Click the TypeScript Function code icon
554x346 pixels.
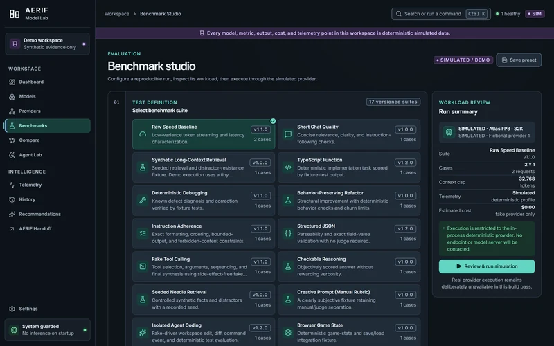pyautogui.click(x=288, y=167)
